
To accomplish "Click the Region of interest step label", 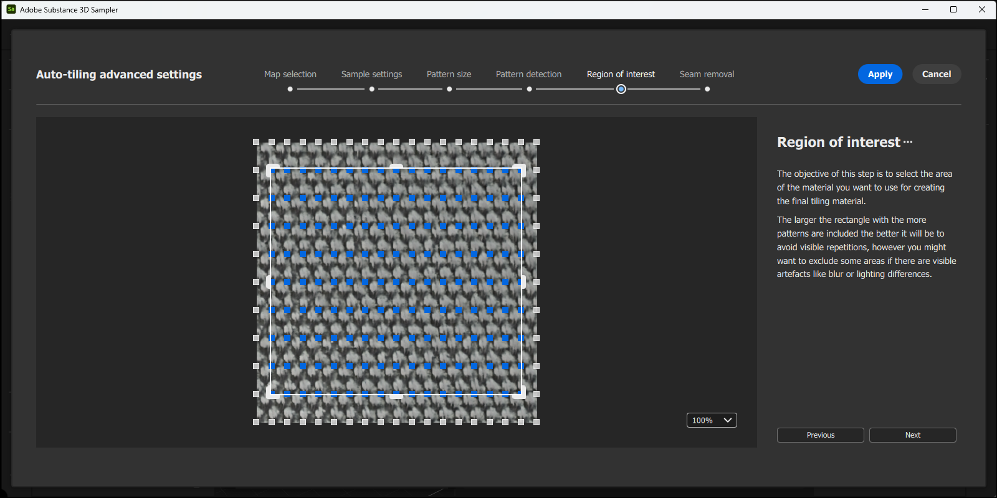I will pyautogui.click(x=621, y=74).
